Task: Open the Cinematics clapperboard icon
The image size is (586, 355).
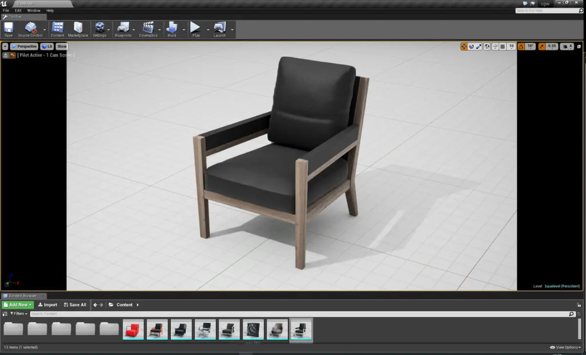Action: click(x=148, y=29)
